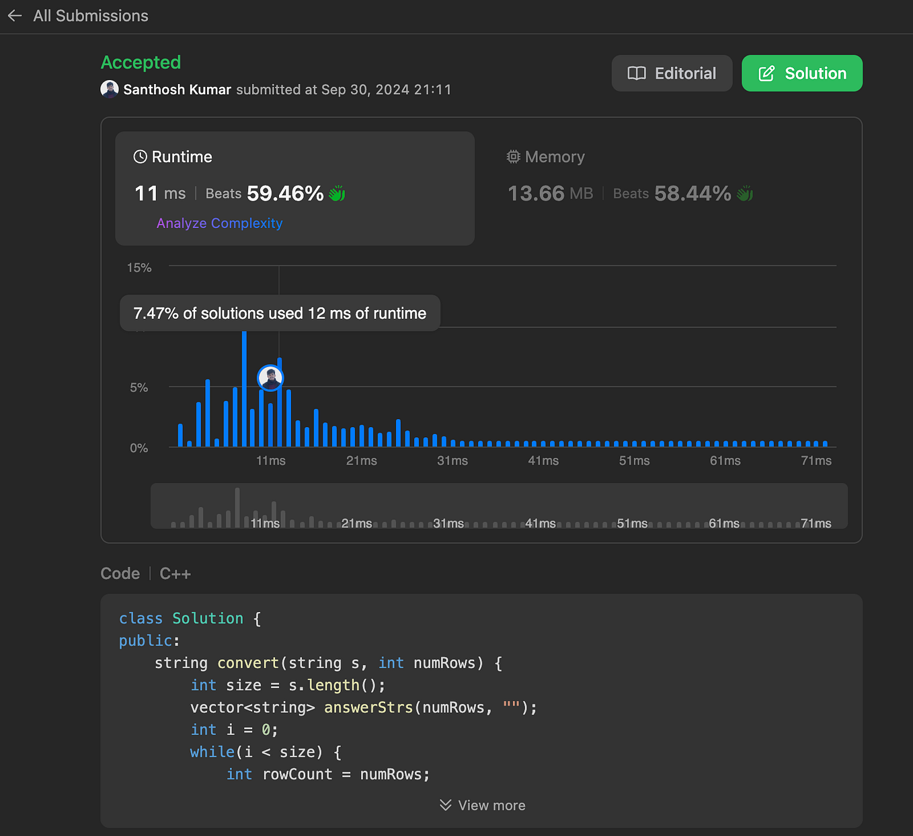The height and width of the screenshot is (836, 913).
Task: Click the Runtime clock icon
Action: (141, 157)
